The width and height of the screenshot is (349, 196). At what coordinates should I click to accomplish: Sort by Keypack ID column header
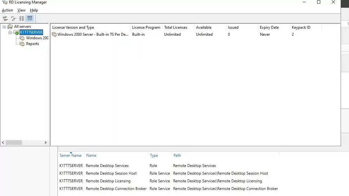point(306,27)
